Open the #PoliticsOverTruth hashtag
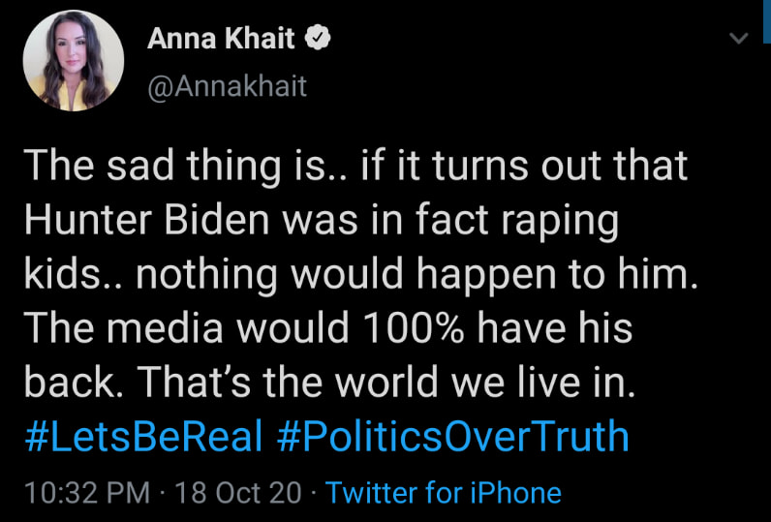This screenshot has height=522, width=771. click(x=453, y=437)
